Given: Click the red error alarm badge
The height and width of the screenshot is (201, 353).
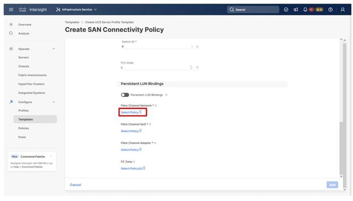Looking at the screenshot, I should 312,10.
